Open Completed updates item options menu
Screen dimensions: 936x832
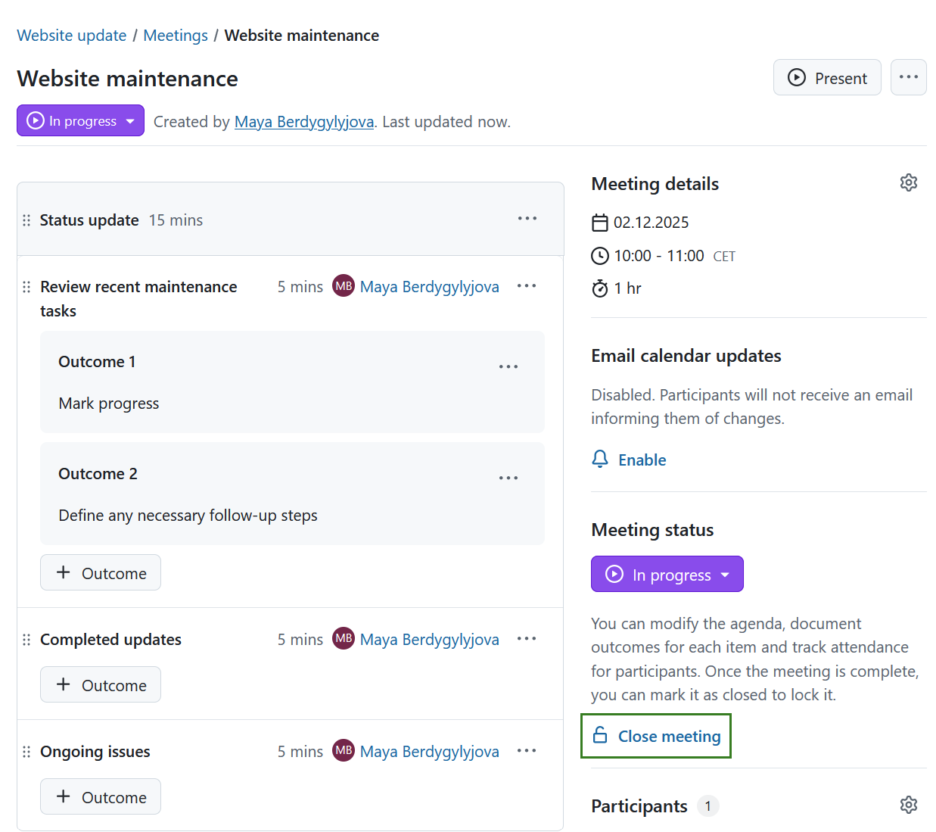click(526, 639)
